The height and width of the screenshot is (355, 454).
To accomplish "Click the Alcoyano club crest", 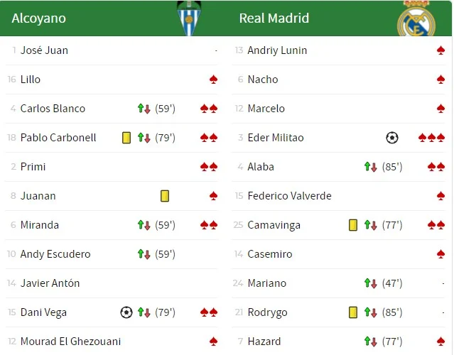I will point(188,18).
